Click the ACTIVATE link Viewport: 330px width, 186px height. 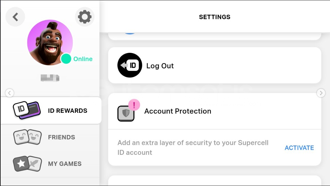pos(299,148)
